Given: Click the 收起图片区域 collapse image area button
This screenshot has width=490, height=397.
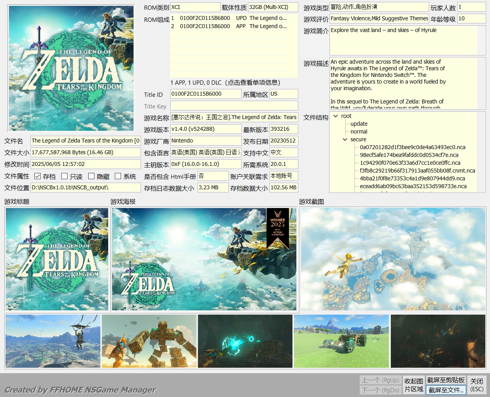Looking at the screenshot, I should coord(413,385).
